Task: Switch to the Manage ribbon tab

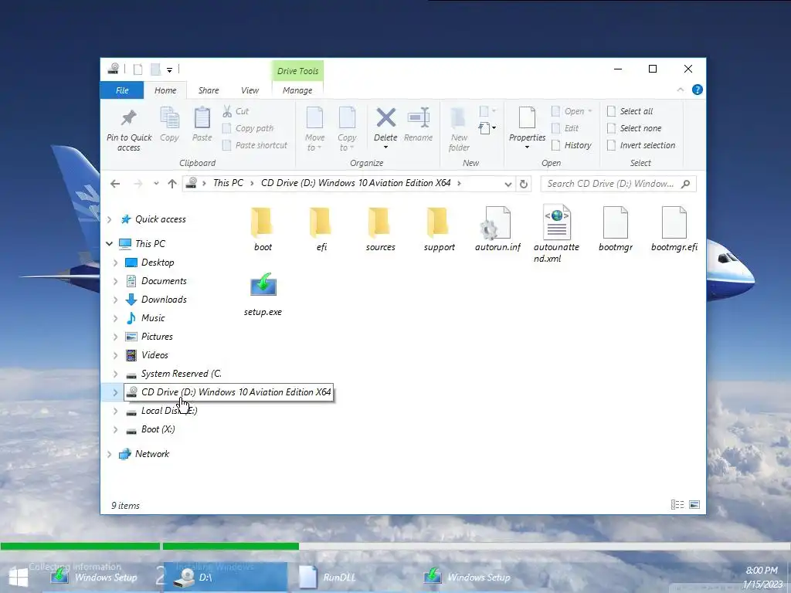Action: (x=297, y=90)
